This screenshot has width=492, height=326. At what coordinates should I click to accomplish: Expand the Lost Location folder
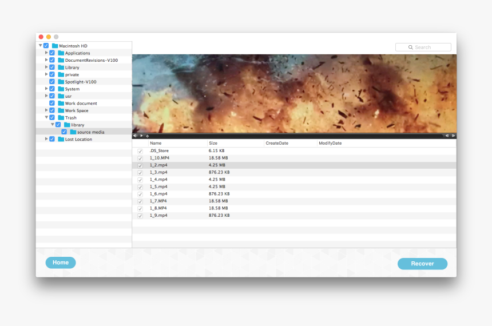46,139
